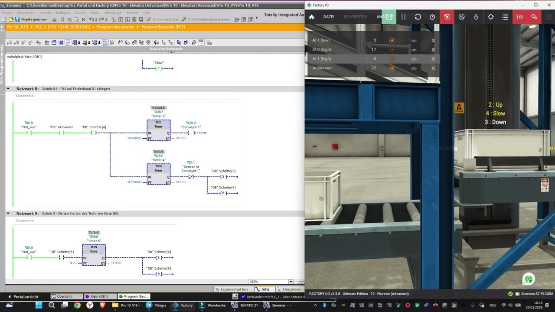Collapse Netzwerk 8 section
555x312 pixels.
(8, 88)
